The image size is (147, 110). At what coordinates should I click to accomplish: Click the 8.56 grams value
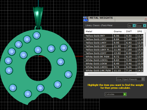pos(116,36)
